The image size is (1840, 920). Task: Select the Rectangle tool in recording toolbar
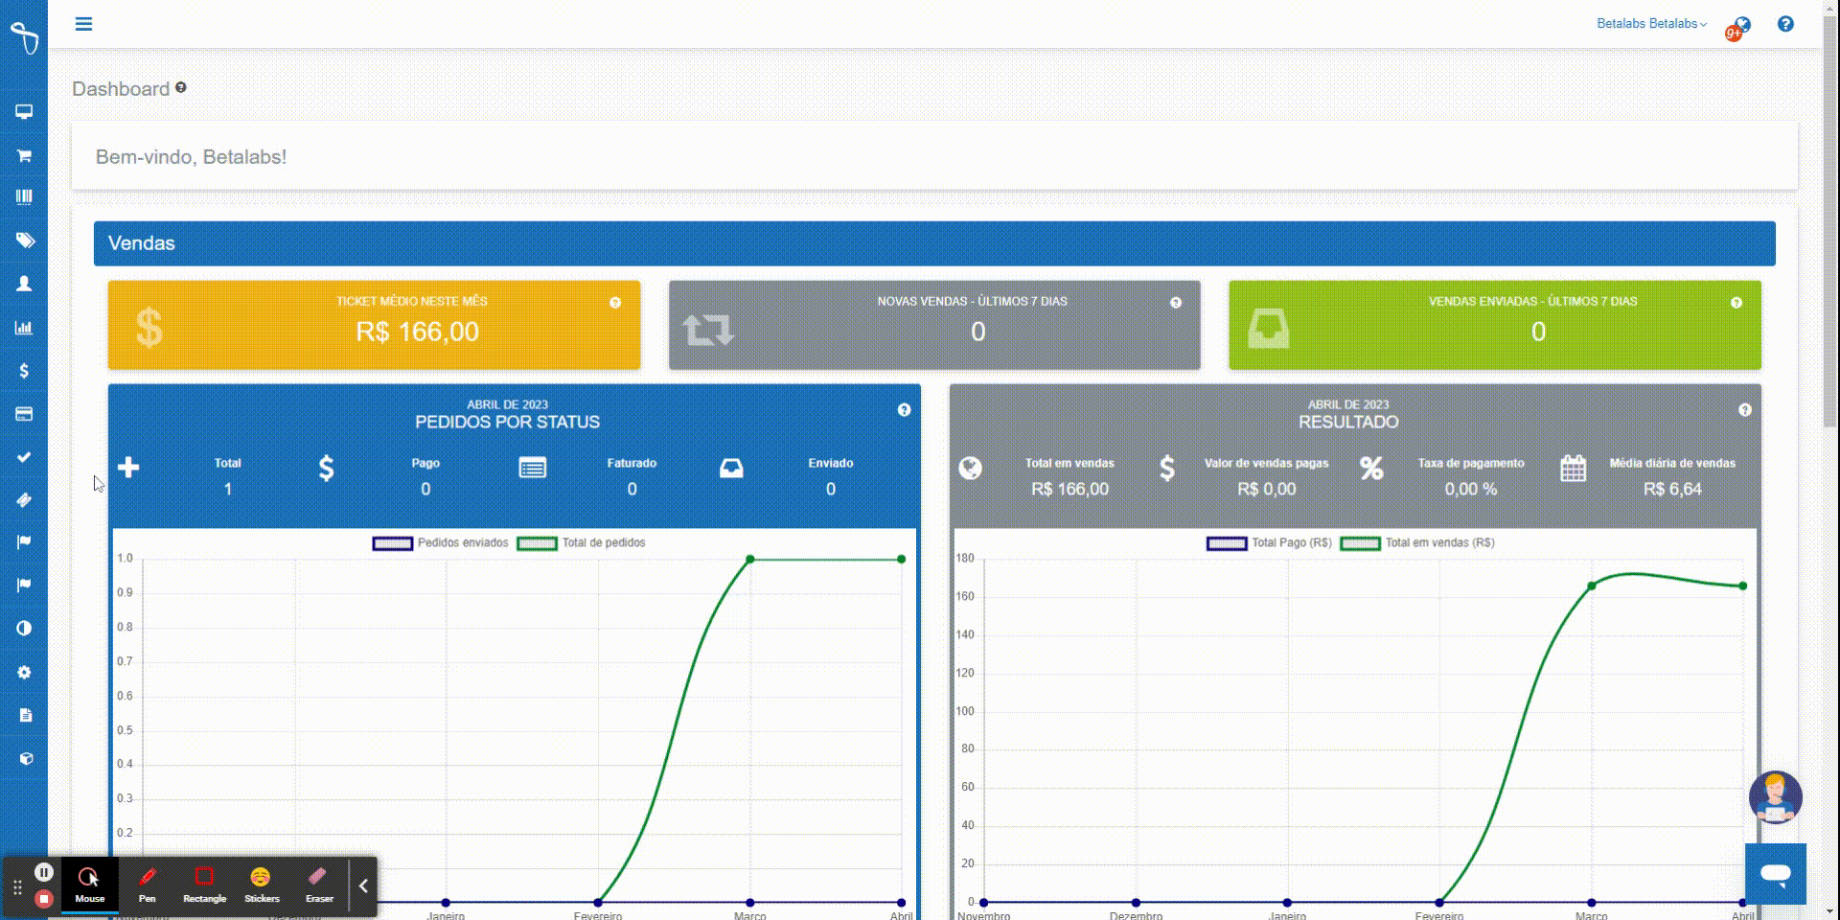tap(204, 885)
